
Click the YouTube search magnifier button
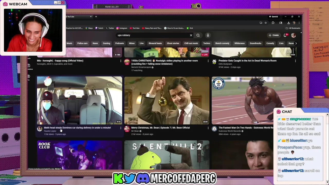click(x=198, y=35)
